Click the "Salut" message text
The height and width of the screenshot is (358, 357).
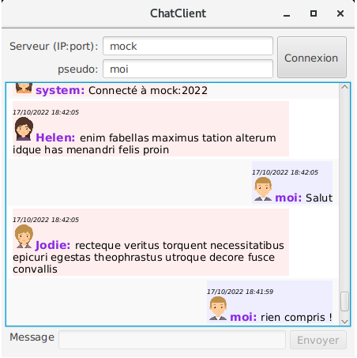click(x=319, y=198)
